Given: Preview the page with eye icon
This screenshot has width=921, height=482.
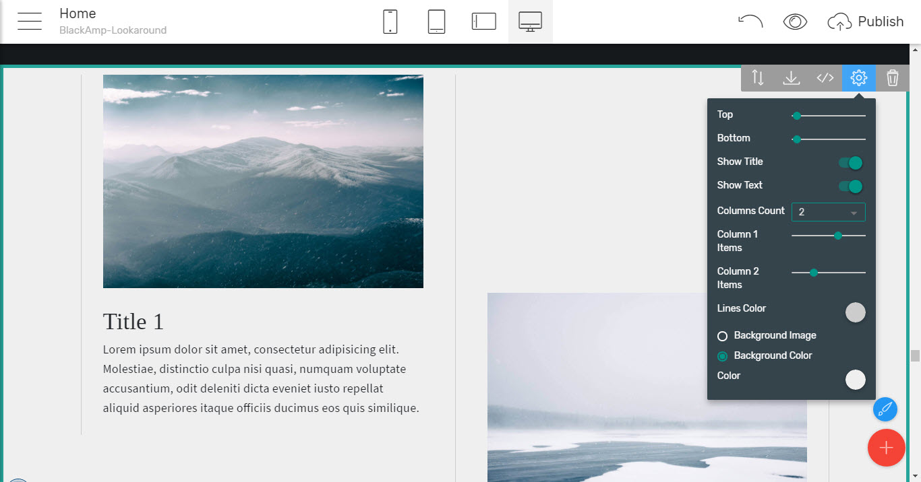Looking at the screenshot, I should coord(795,22).
